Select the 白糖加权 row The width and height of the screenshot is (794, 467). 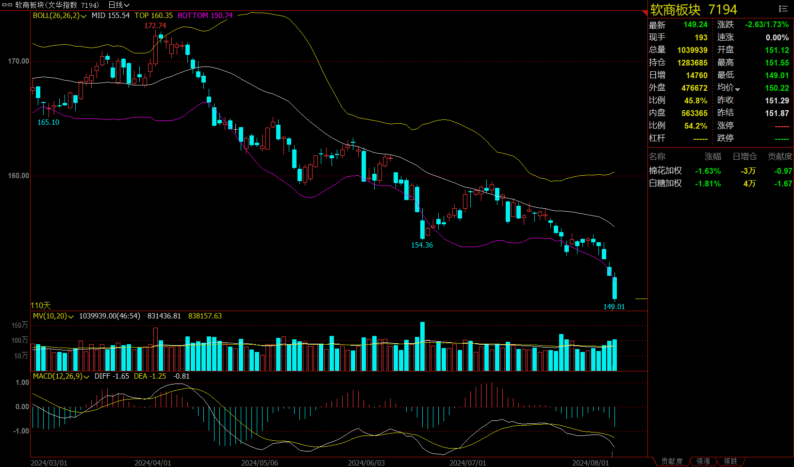point(665,183)
